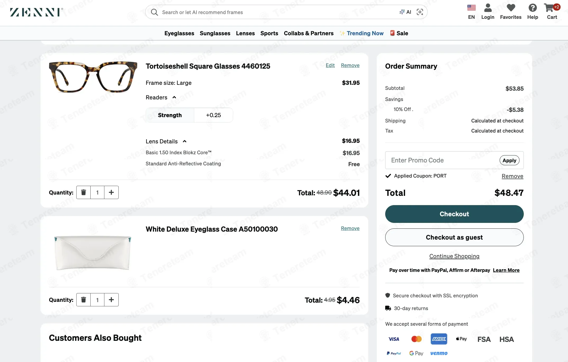Open Collabs & Partners menu
Image resolution: width=568 pixels, height=362 pixels.
[x=309, y=33]
